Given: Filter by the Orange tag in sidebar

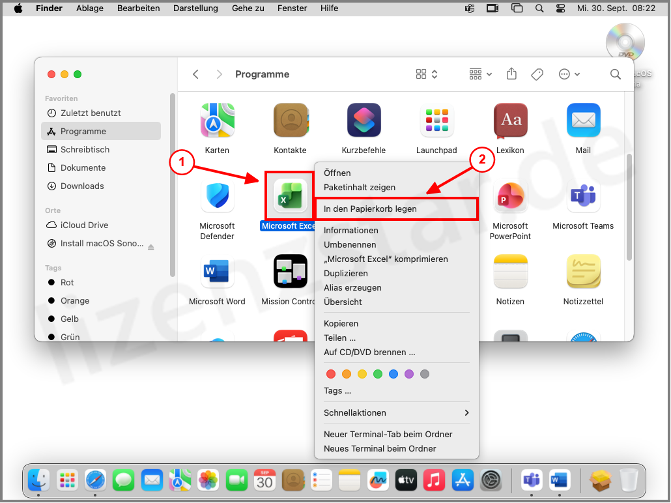Looking at the screenshot, I should [101, 300].
